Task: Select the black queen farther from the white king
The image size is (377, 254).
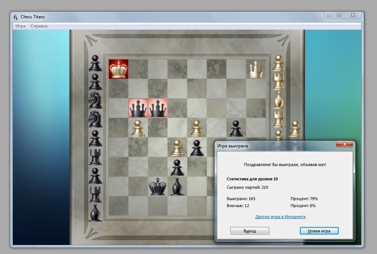Action: tap(158, 108)
